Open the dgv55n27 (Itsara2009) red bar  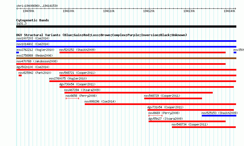pyautogui.click(x=187, y=121)
